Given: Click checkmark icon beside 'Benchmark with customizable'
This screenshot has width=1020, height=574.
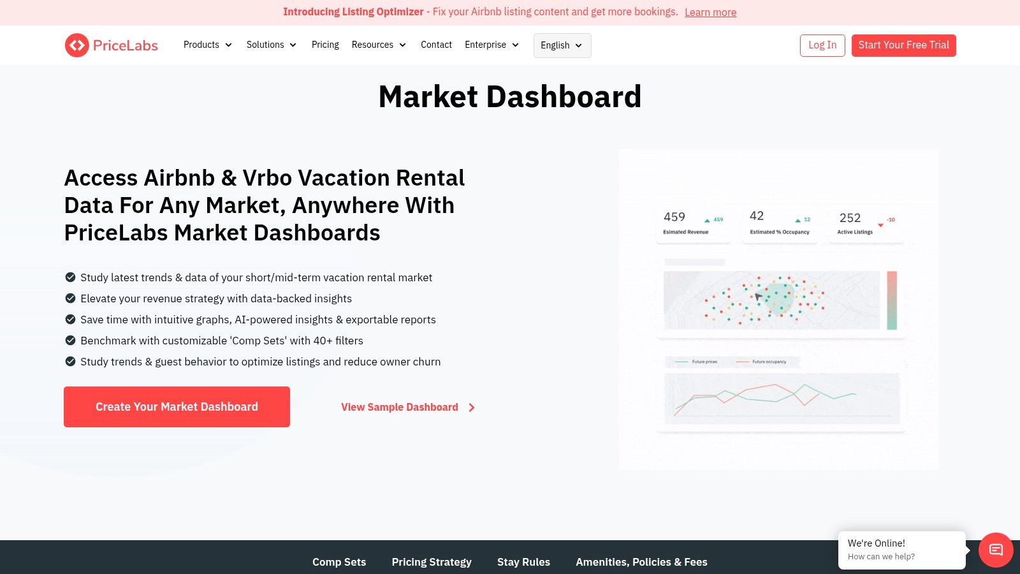Looking at the screenshot, I should [71, 341].
